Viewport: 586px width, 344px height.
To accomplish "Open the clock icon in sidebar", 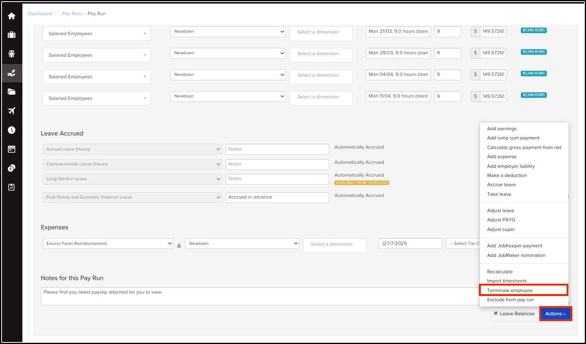I will pyautogui.click(x=12, y=130).
